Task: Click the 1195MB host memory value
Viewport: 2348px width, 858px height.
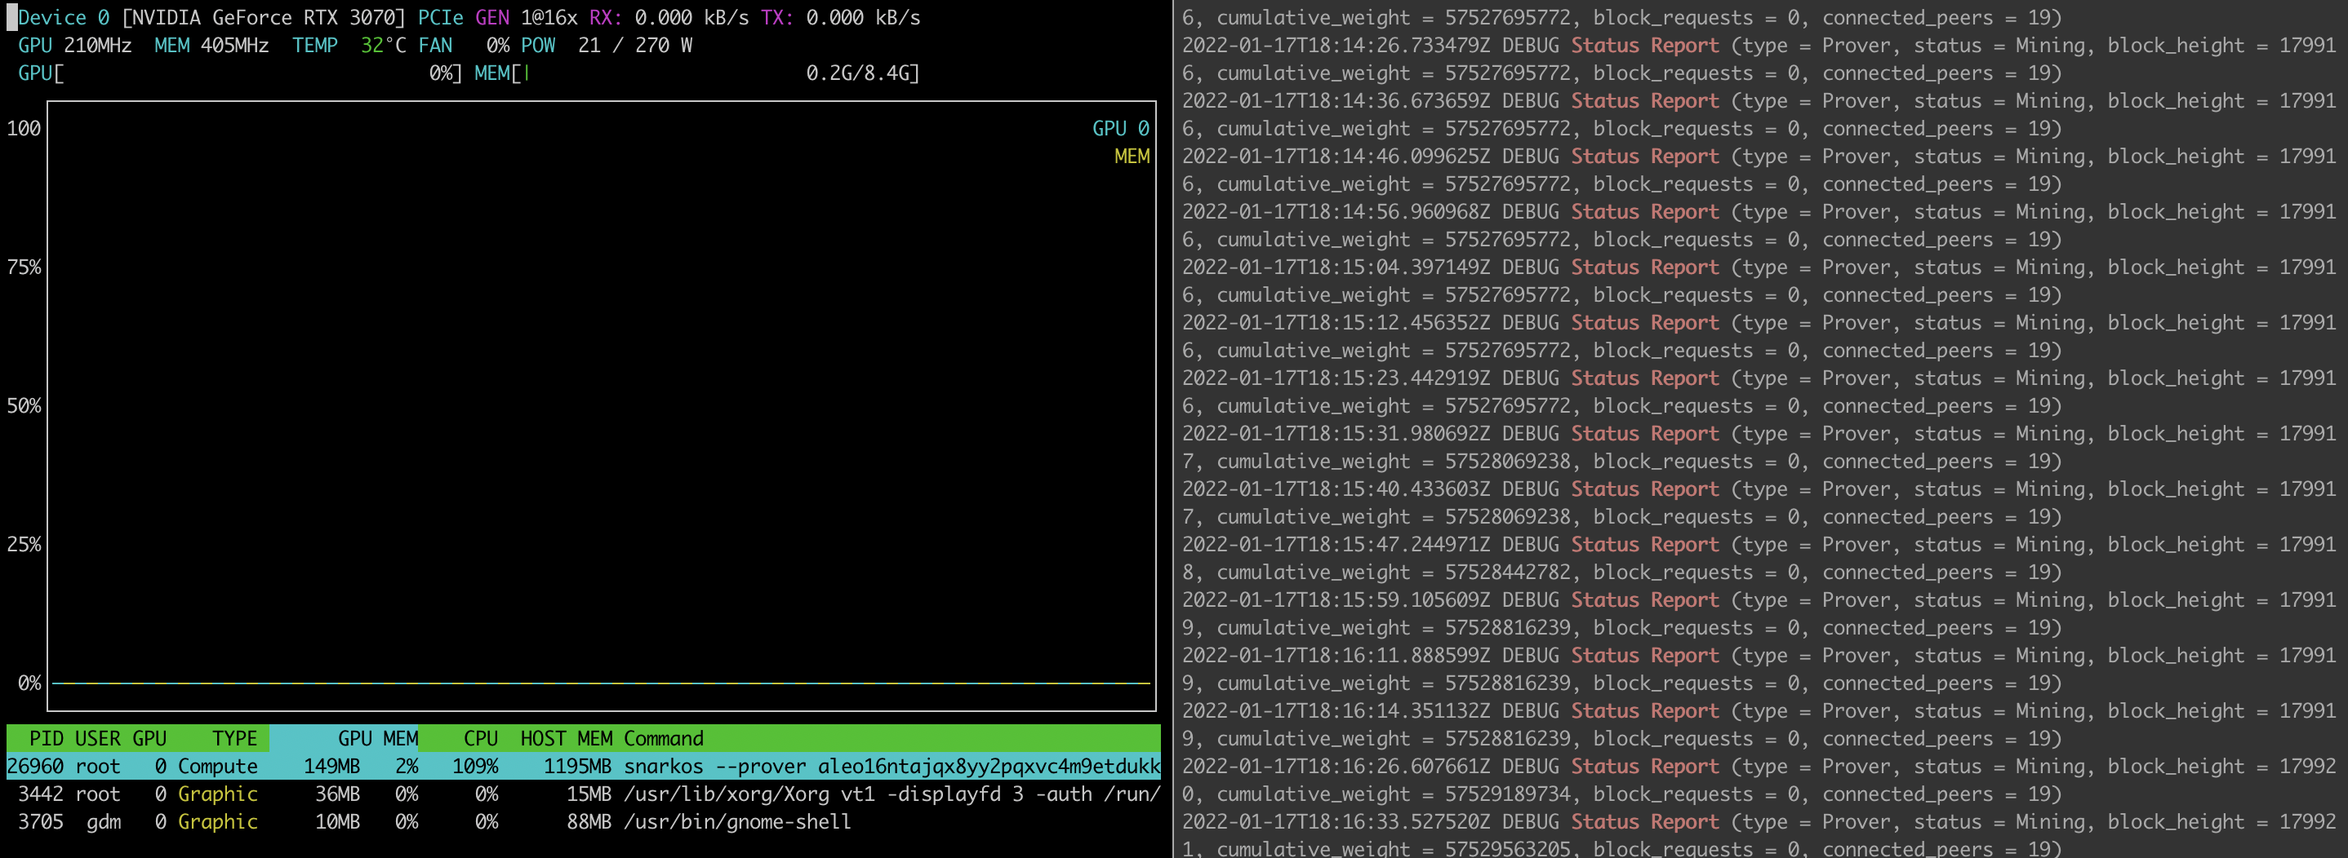Action: pyautogui.click(x=578, y=766)
